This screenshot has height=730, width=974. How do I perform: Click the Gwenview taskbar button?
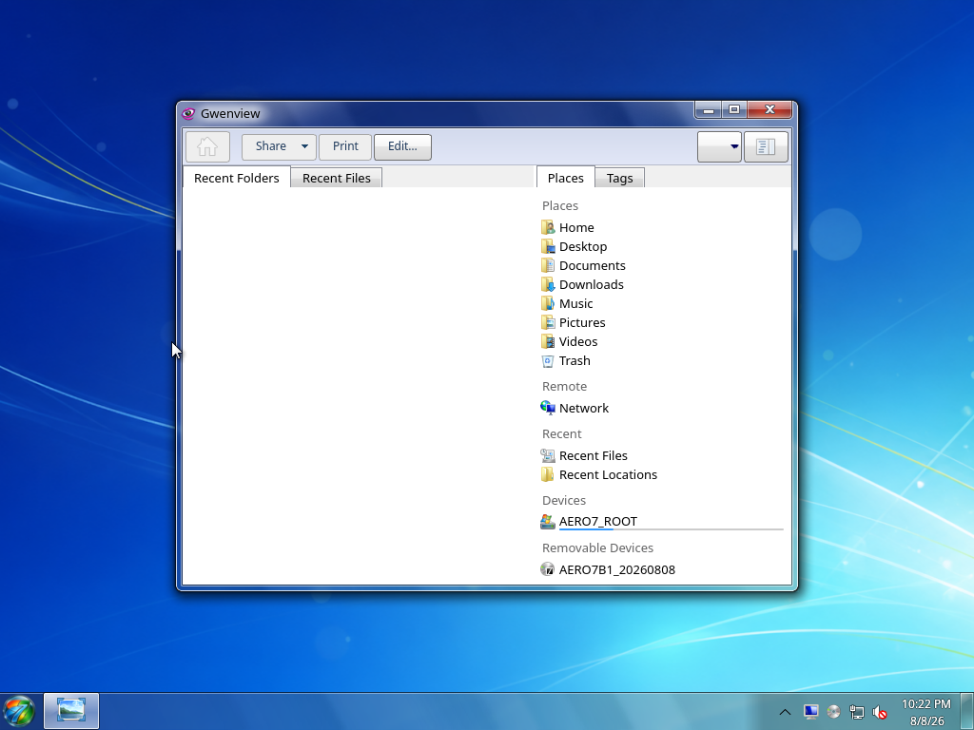point(71,711)
